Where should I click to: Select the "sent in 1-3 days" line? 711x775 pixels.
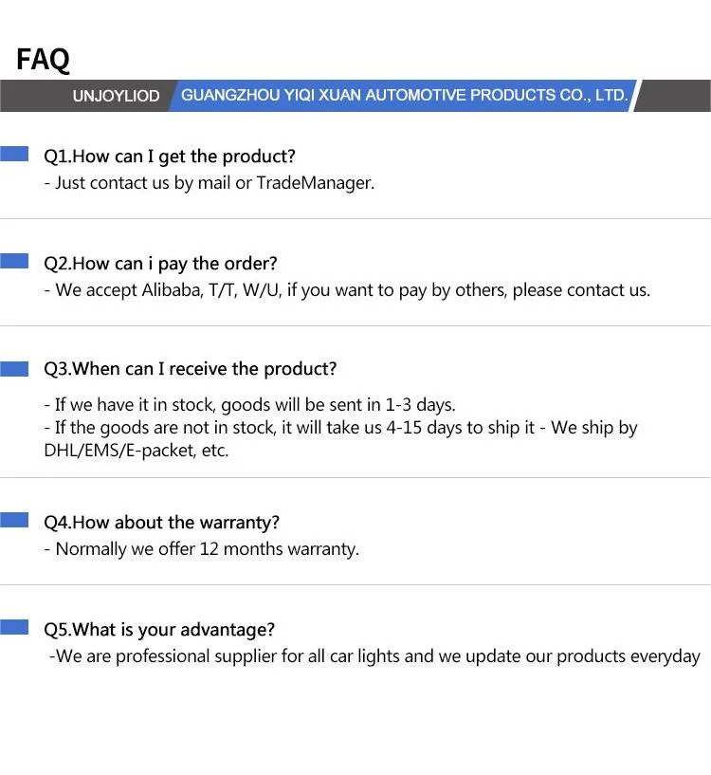249,405
